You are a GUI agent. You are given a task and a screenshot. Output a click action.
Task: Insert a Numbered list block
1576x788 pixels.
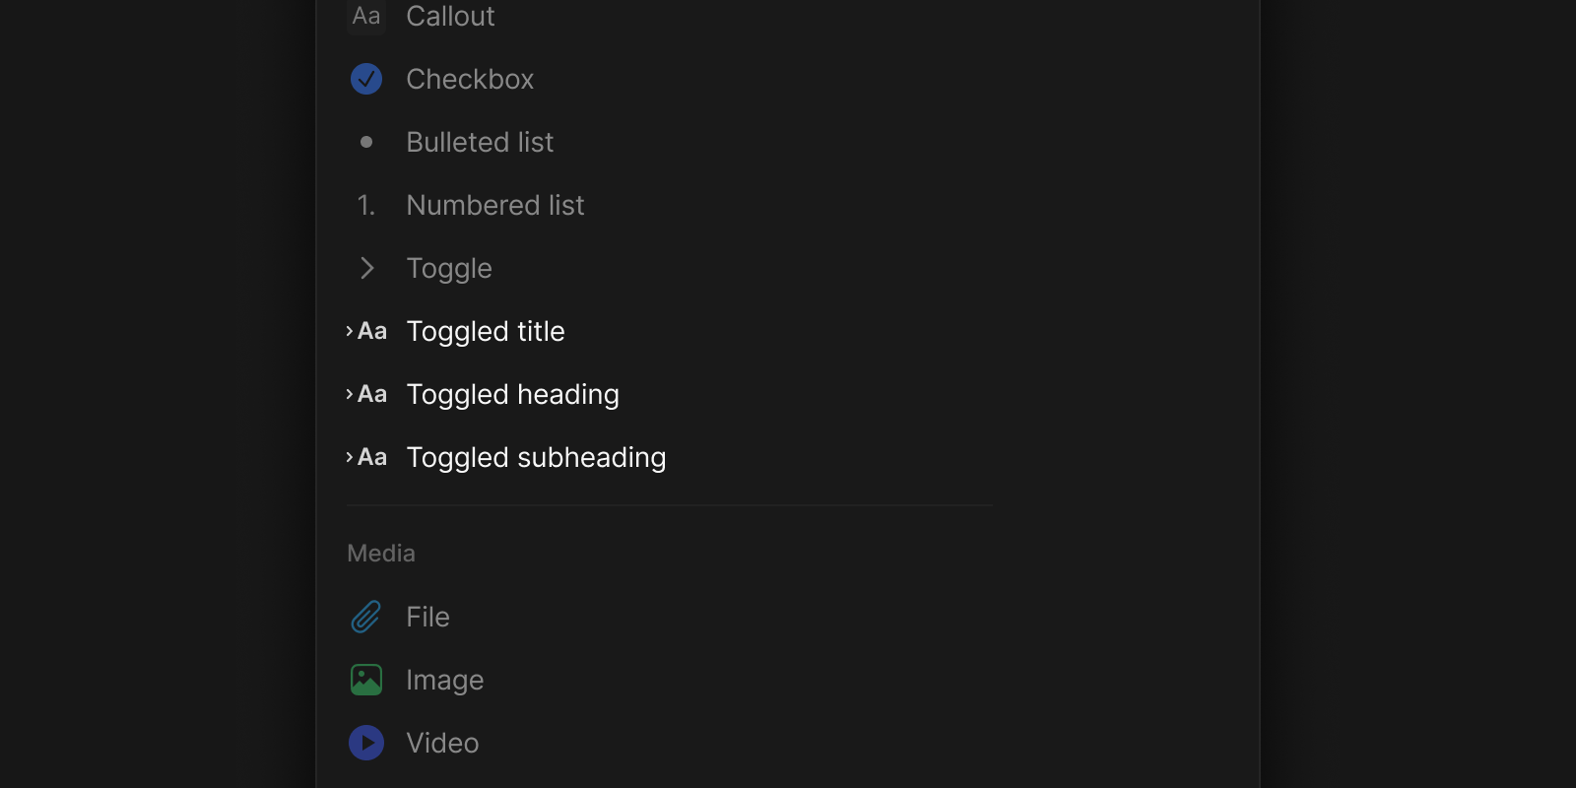[495, 205]
